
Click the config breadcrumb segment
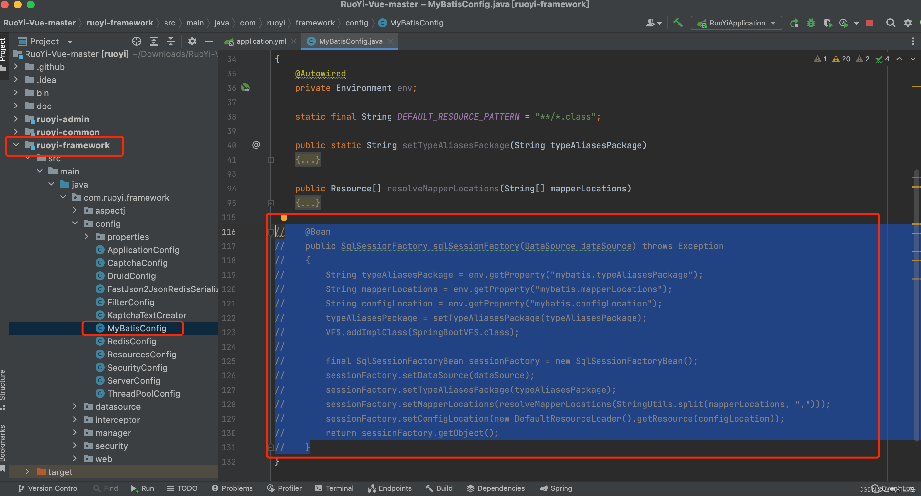[356, 23]
